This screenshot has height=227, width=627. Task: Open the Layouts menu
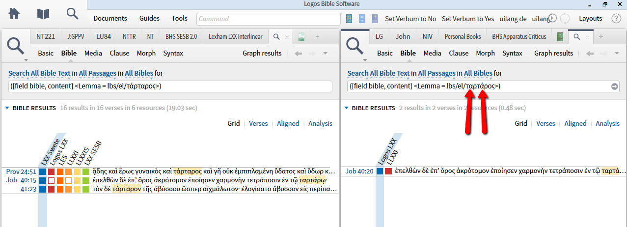pyautogui.click(x=590, y=19)
